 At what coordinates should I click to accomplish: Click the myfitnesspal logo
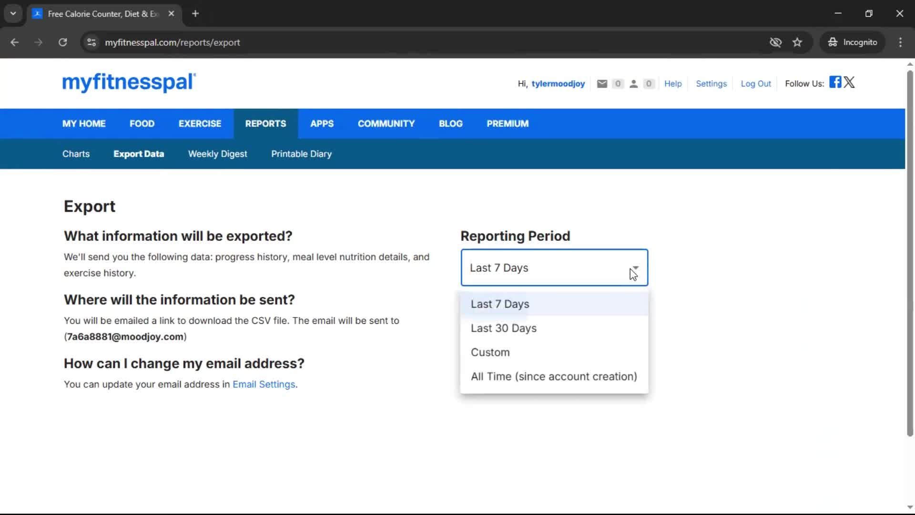point(129,82)
